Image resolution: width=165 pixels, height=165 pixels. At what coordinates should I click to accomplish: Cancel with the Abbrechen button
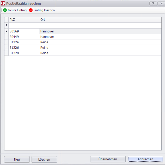point(145,159)
